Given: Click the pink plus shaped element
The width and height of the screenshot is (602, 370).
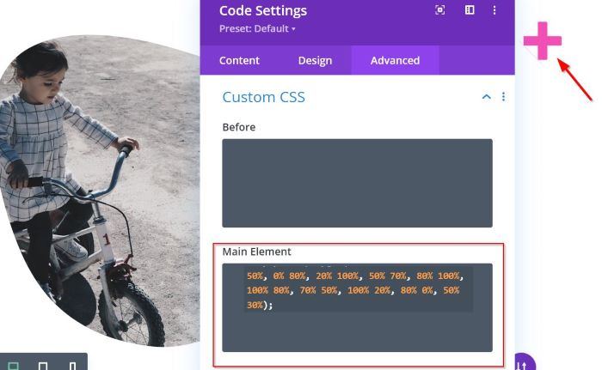Looking at the screenshot, I should pyautogui.click(x=542, y=40).
